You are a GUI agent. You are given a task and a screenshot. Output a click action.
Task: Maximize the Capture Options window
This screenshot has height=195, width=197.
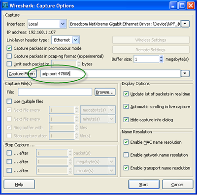(x=182, y=5)
